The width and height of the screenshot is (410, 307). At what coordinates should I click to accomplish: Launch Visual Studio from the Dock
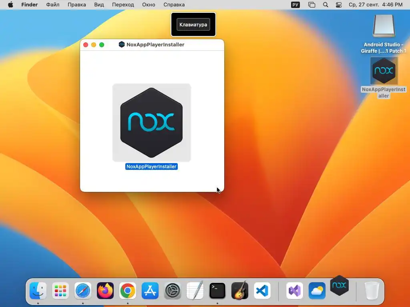click(295, 291)
